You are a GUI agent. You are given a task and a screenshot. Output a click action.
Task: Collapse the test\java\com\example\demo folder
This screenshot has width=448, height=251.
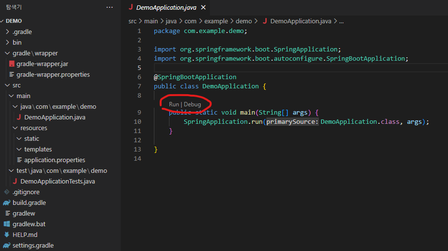coord(11,171)
